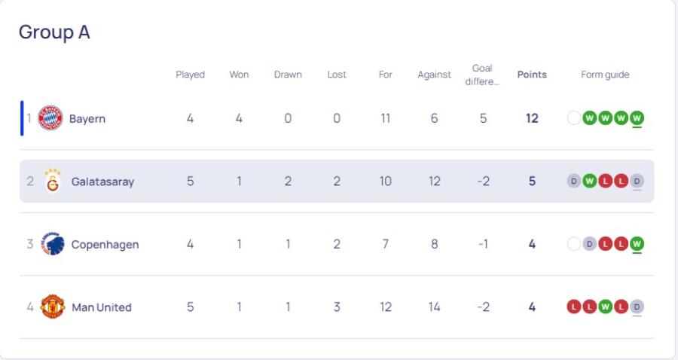The image size is (678, 360).
Task: Click Bayern's empty form guide circle
Action: click(574, 118)
